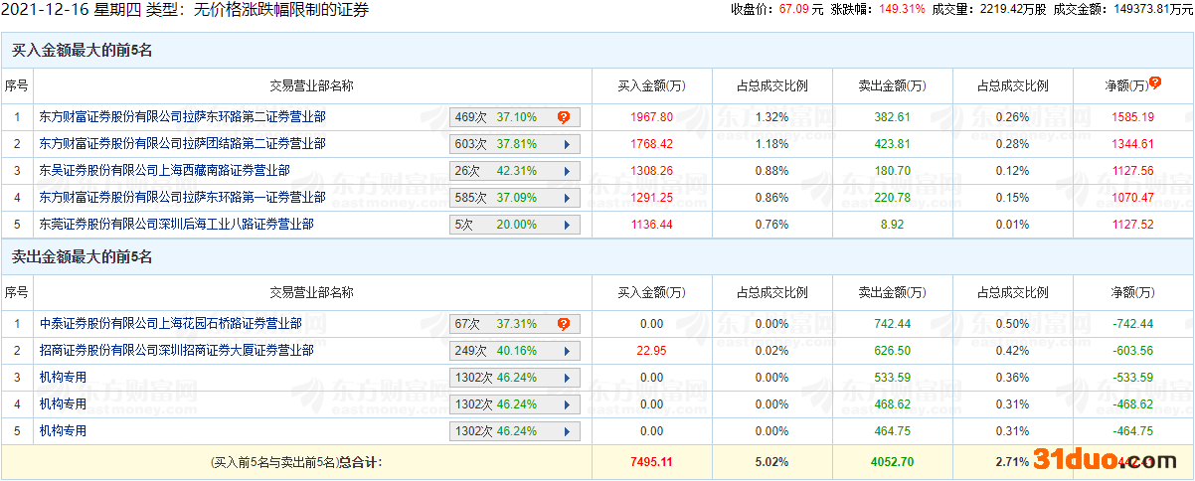Click the arrow icon on the 26次 42.31% button
The width and height of the screenshot is (1195, 481).
[x=565, y=171]
